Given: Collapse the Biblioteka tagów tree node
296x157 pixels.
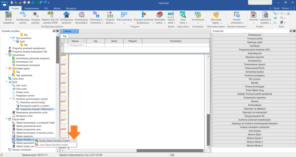Looking at the screenshot, I should coord(7,69).
